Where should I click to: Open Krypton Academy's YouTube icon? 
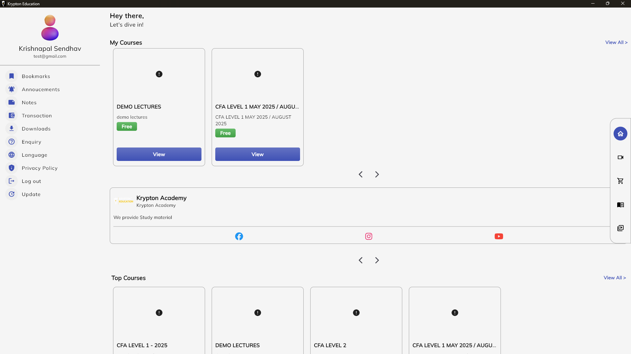pyautogui.click(x=499, y=236)
